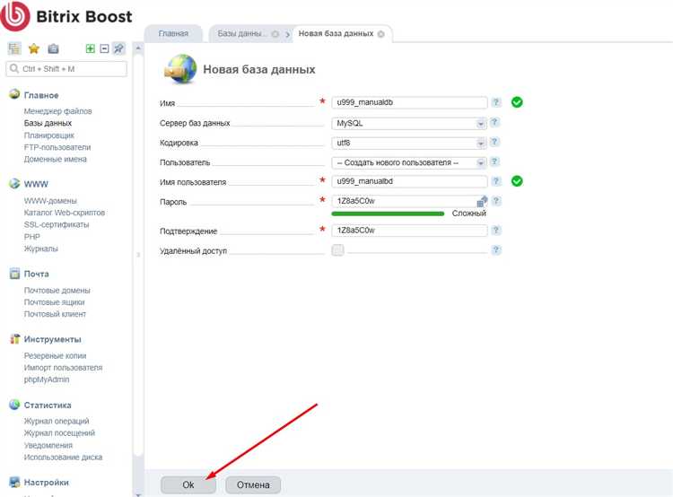Toggle the pin icon in sidebar toolbar
The image size is (673, 497).
coord(118,48)
